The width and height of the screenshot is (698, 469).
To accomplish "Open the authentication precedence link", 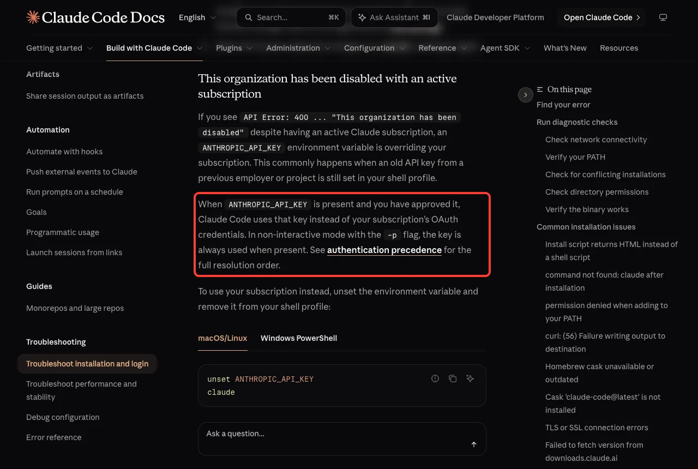I will click(384, 250).
